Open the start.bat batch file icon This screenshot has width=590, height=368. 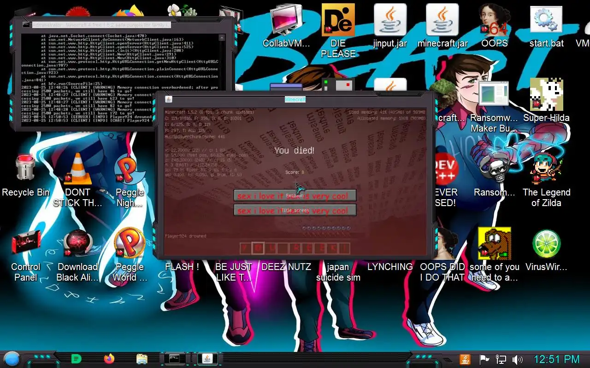(x=547, y=26)
